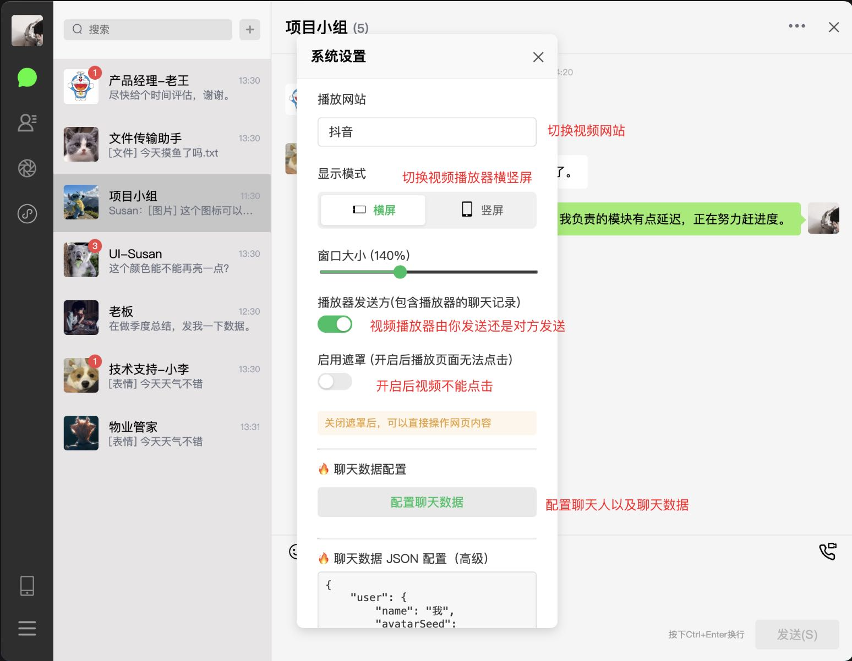Image resolution: width=852 pixels, height=661 pixels.
Task: Open the mobile phone icon near bottom sidebar
Action: click(27, 585)
